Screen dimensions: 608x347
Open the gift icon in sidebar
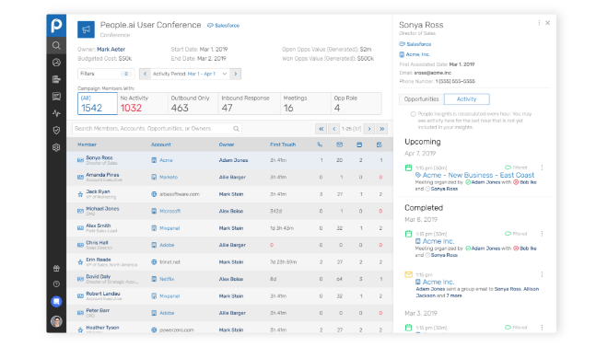tap(56, 268)
